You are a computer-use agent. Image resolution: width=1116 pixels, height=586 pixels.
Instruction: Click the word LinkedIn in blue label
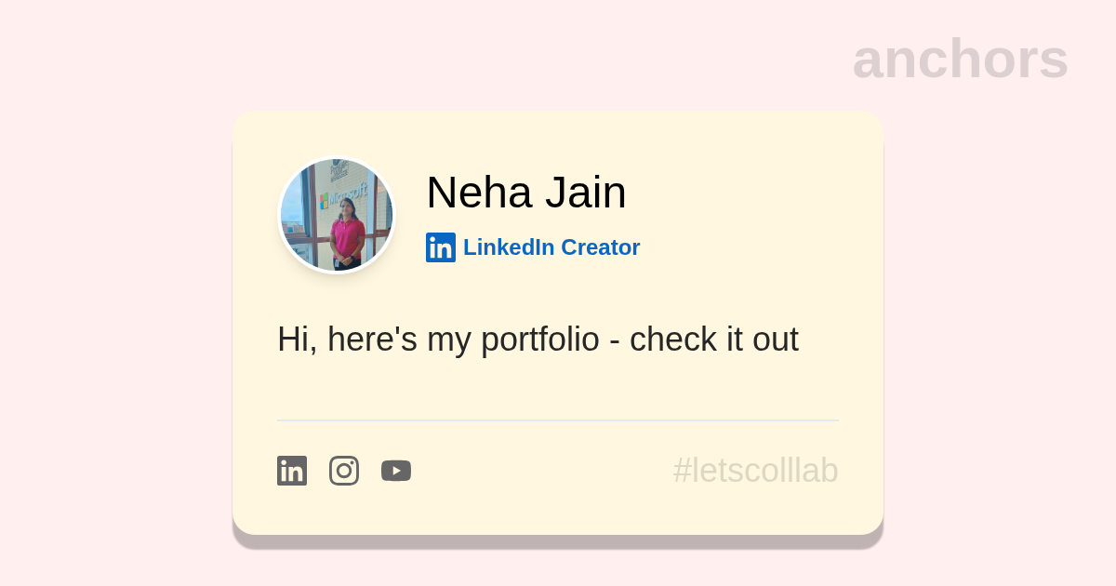click(x=509, y=247)
